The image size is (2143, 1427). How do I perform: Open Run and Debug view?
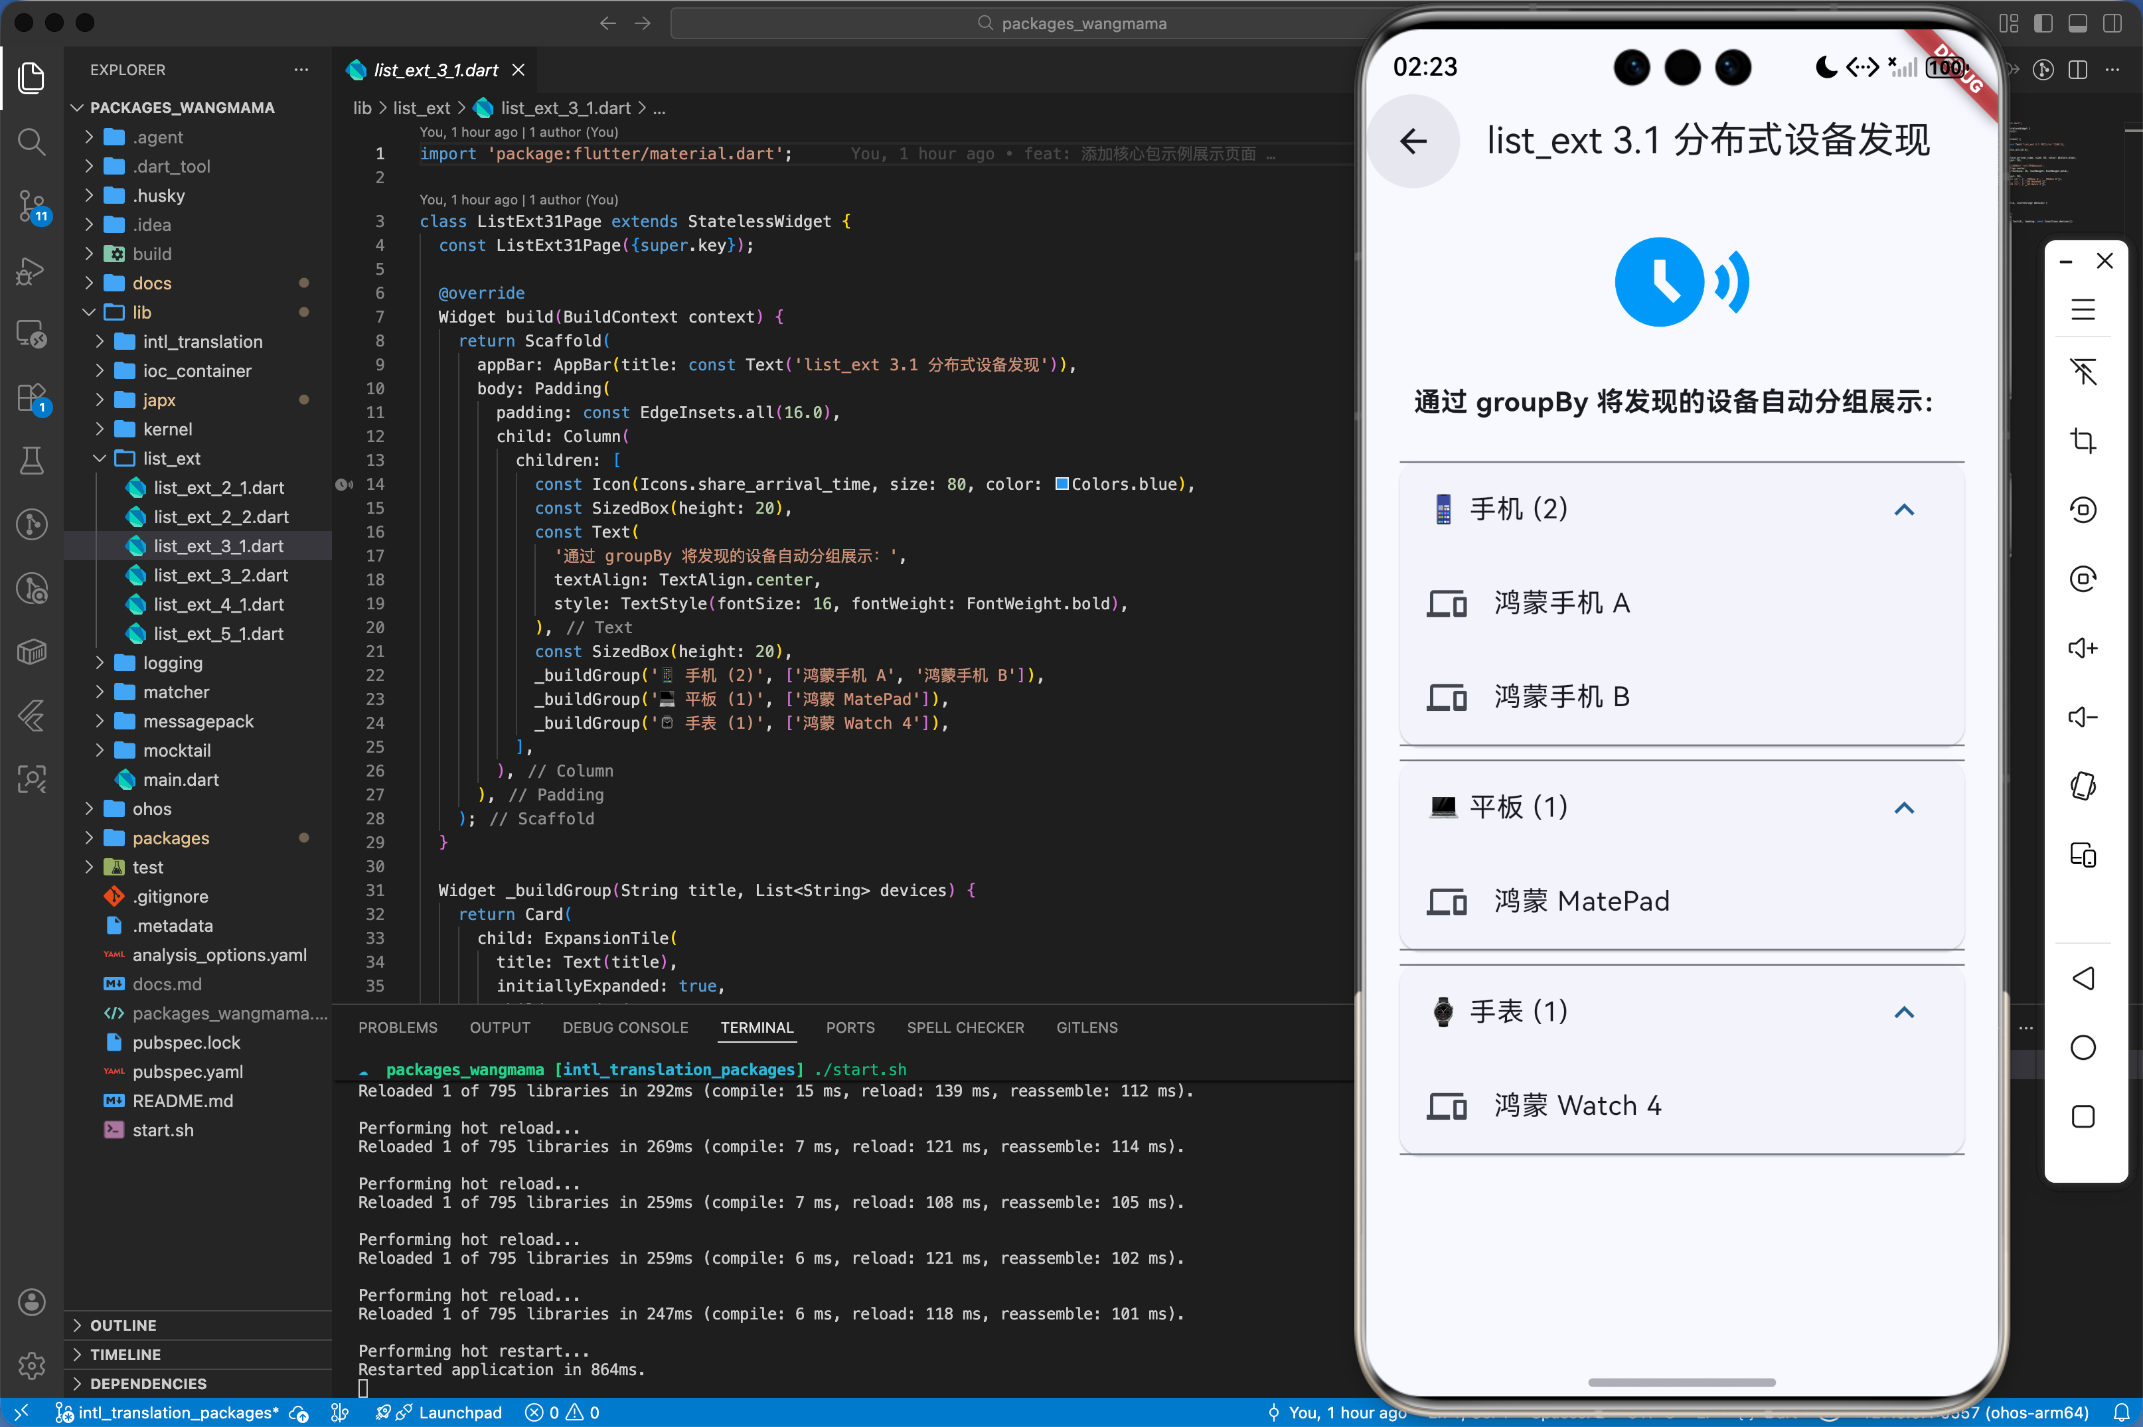click(31, 270)
